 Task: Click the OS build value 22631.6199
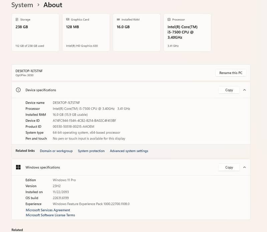coord(61,198)
